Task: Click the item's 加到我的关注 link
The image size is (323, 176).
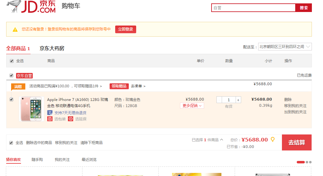Action: pos(295,112)
